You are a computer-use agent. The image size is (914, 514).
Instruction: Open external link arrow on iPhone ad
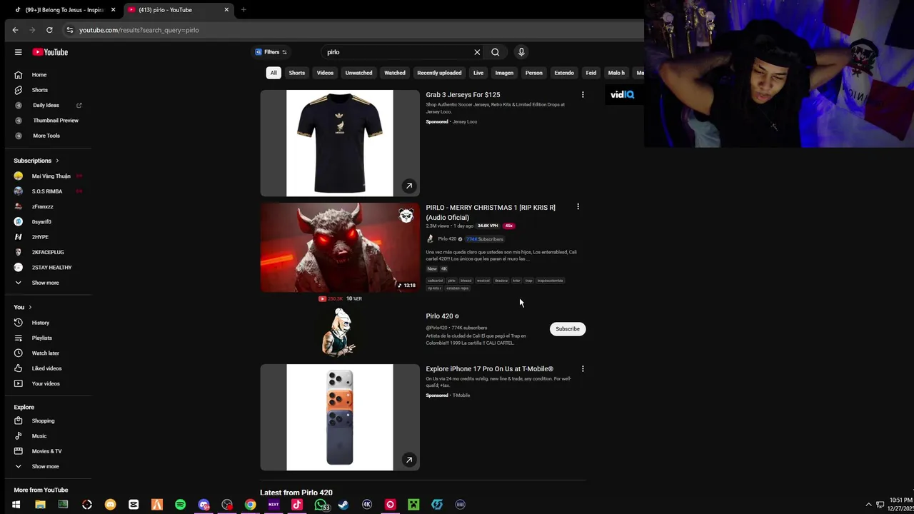tap(409, 460)
